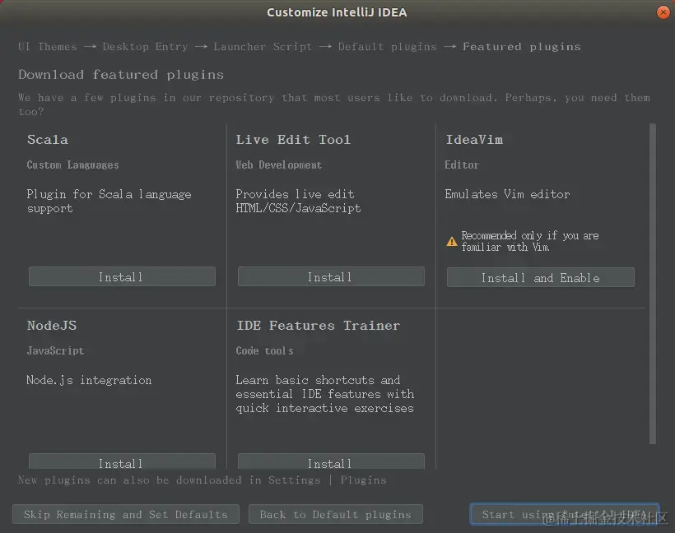Click the Editor category label
The height and width of the screenshot is (533, 675).
pyautogui.click(x=462, y=165)
